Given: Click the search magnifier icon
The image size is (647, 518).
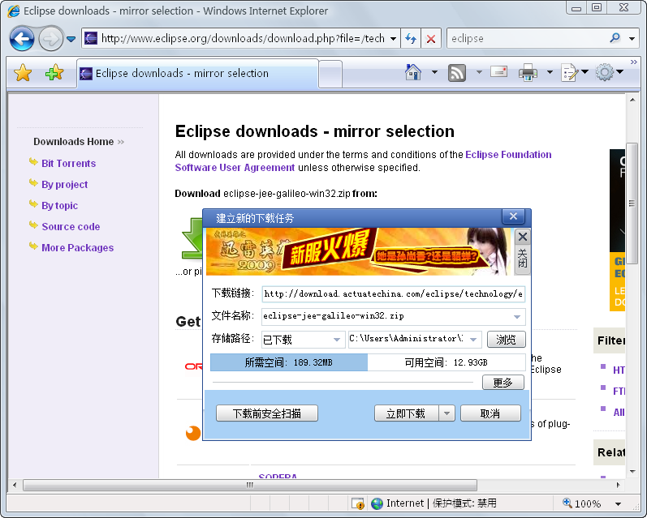Looking at the screenshot, I should (x=615, y=38).
